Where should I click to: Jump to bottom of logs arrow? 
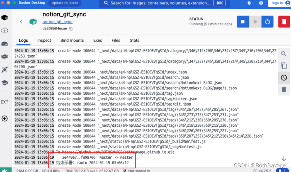(x=284, y=159)
